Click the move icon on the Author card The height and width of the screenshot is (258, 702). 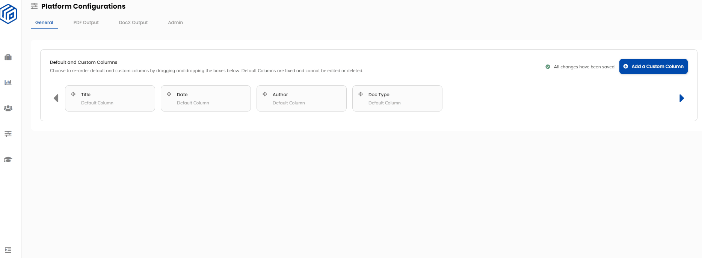(264, 94)
